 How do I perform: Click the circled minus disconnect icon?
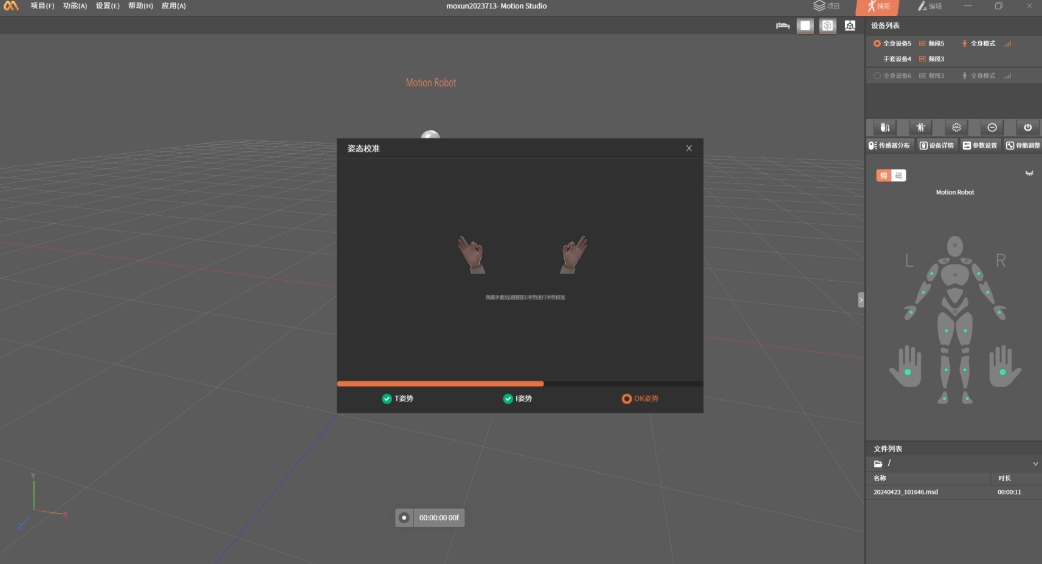pyautogui.click(x=992, y=128)
